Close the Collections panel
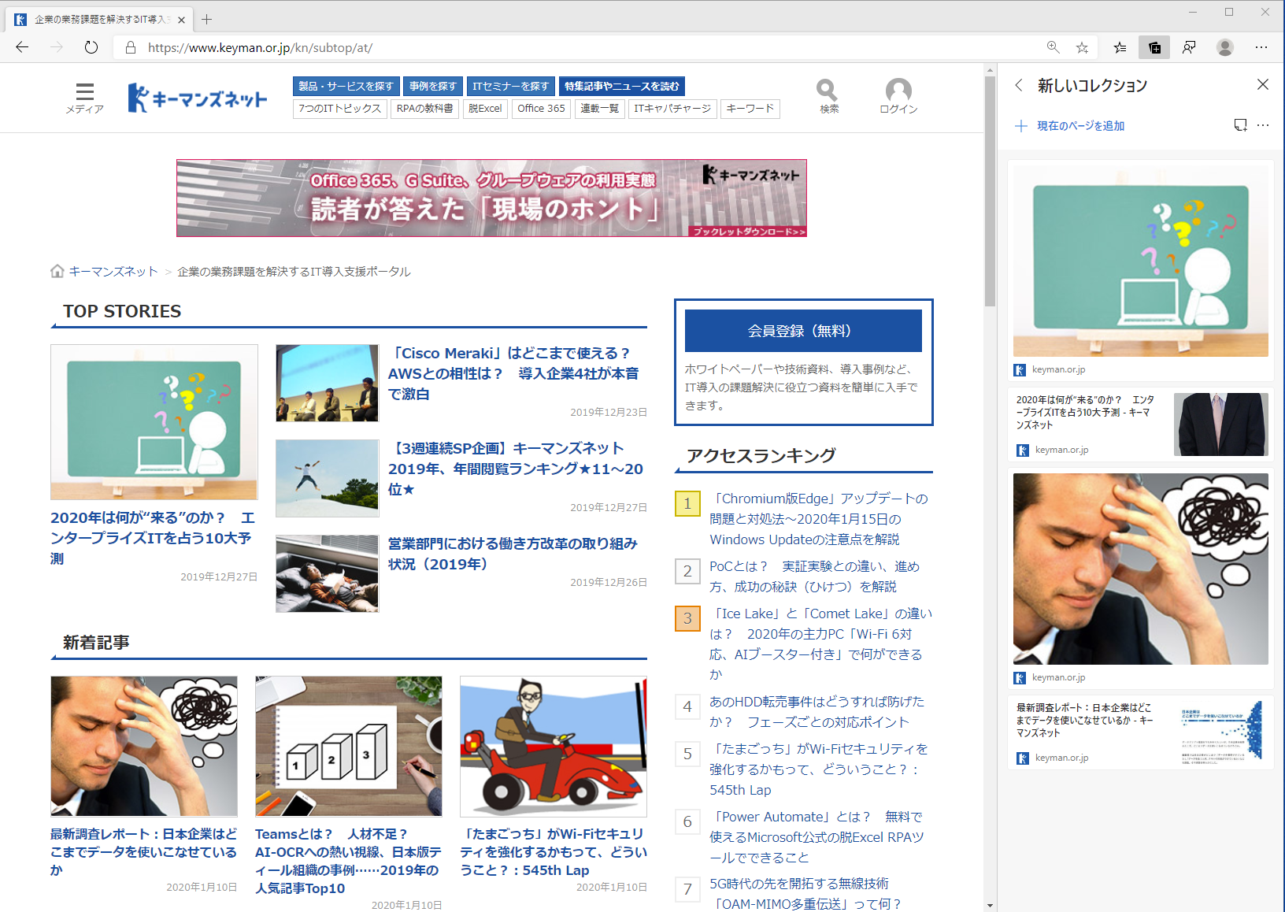This screenshot has height=912, width=1285. click(x=1263, y=84)
